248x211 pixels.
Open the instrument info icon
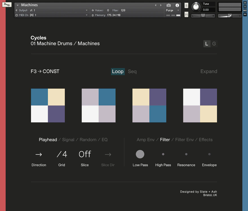coord(177,5)
